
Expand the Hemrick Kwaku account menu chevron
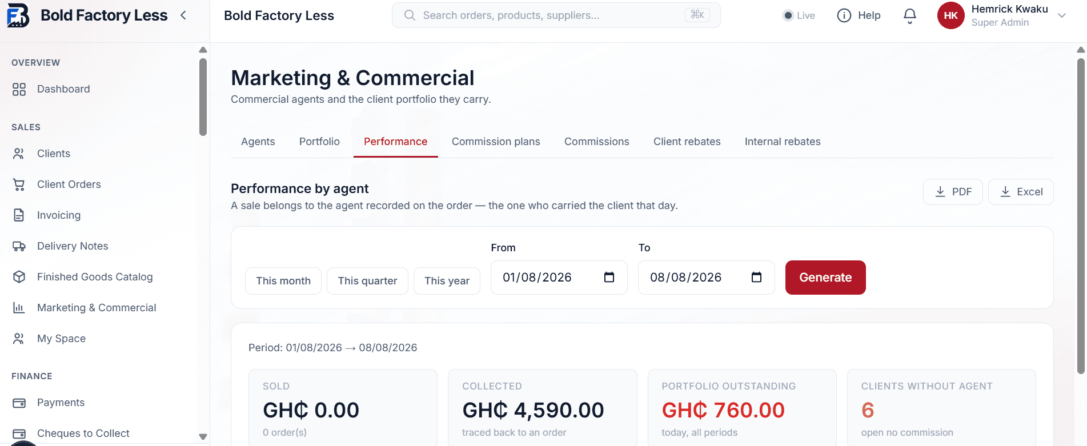[x=1062, y=15]
